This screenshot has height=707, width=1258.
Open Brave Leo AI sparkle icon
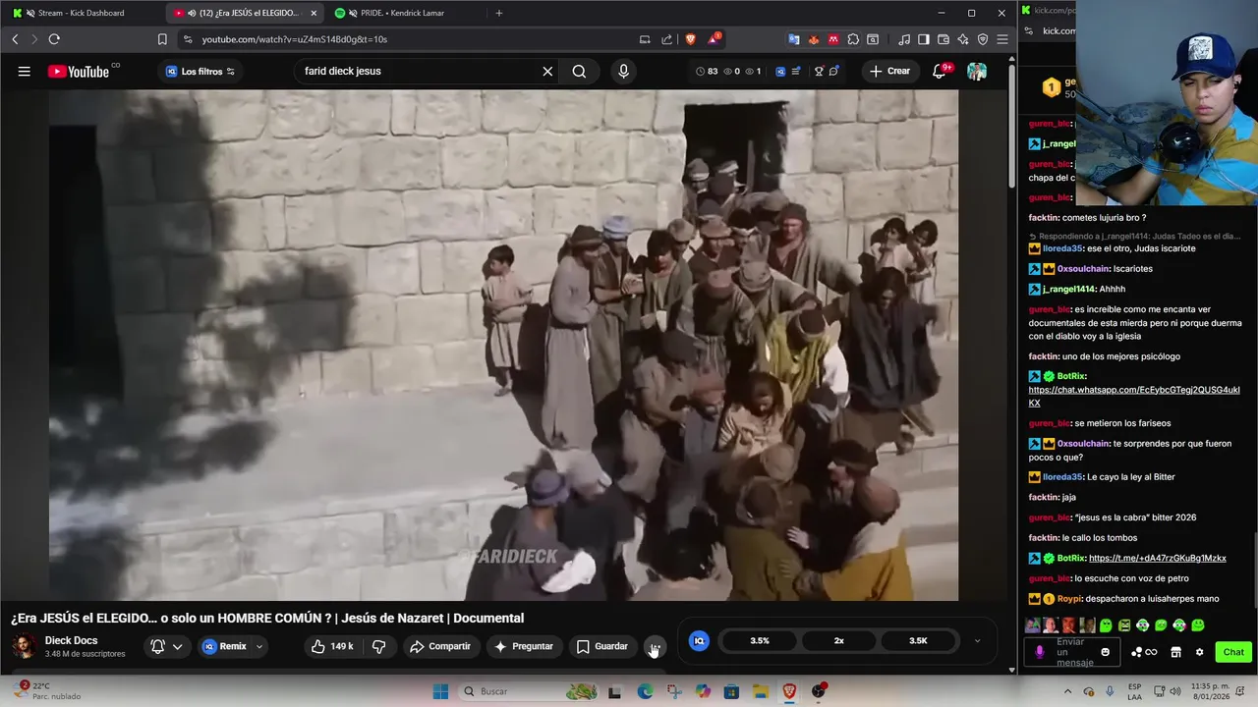(963, 39)
